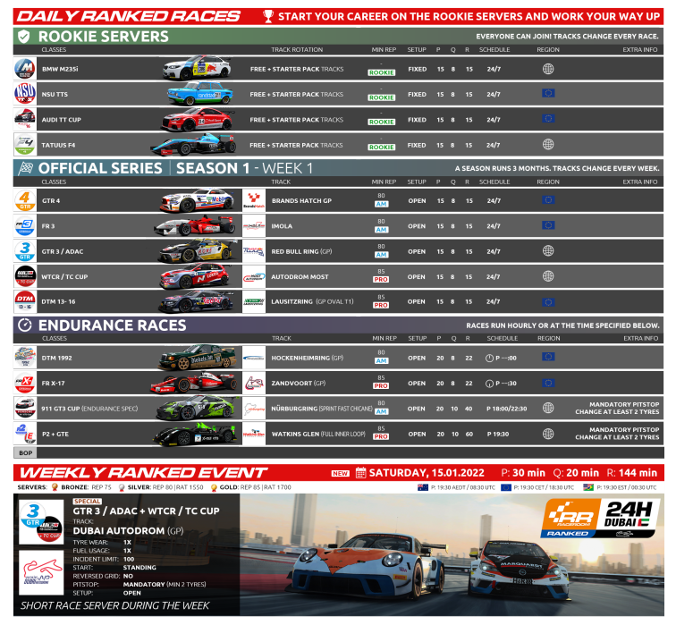Click the calendar icon before Saturday date

[x=361, y=473]
